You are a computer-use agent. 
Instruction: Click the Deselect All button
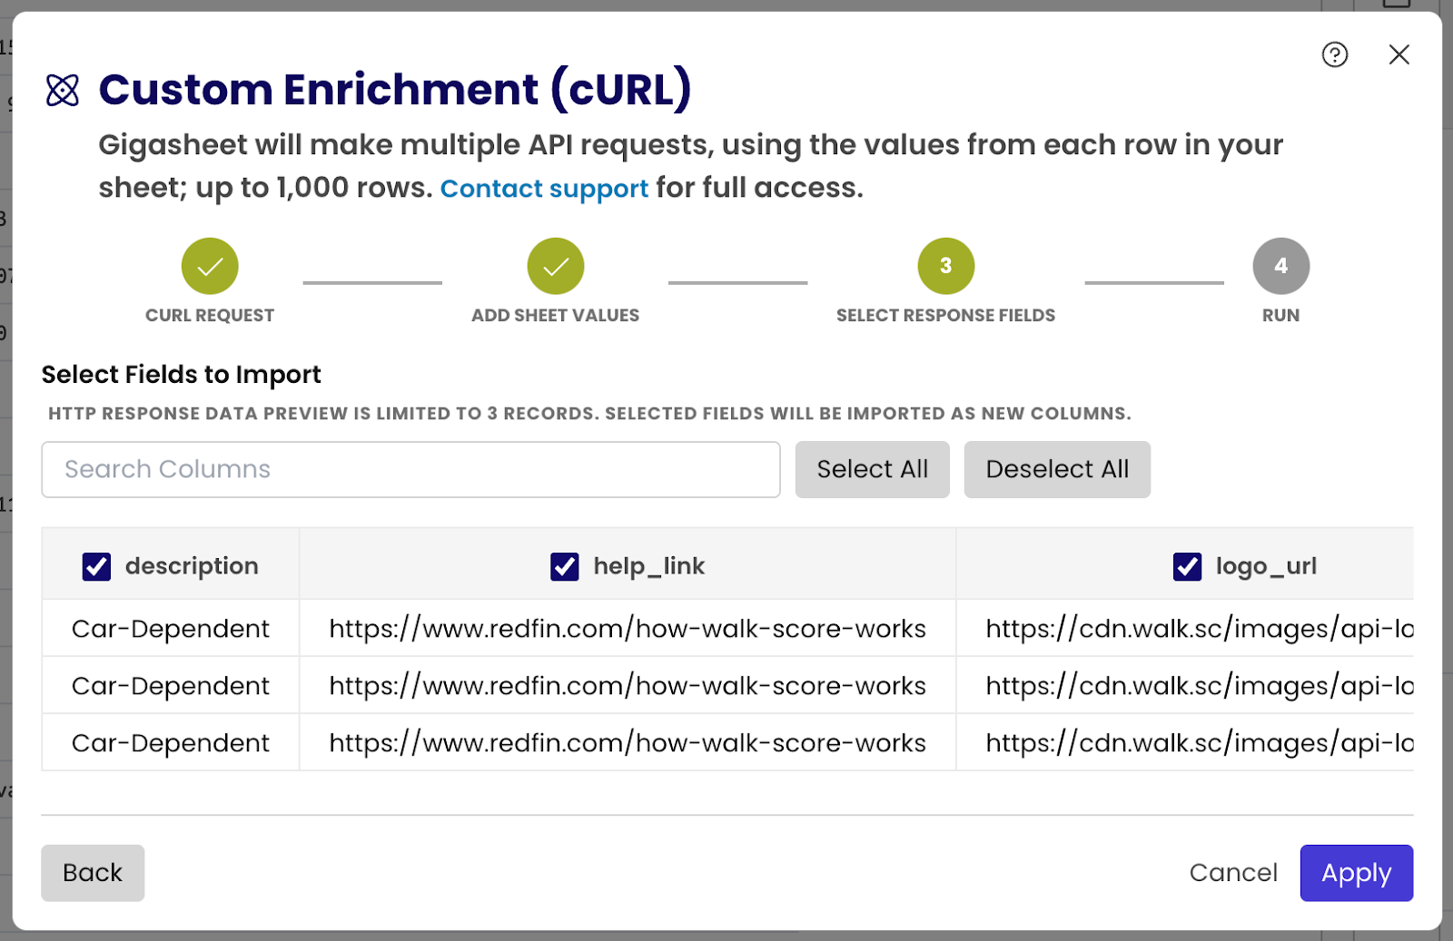(1056, 469)
